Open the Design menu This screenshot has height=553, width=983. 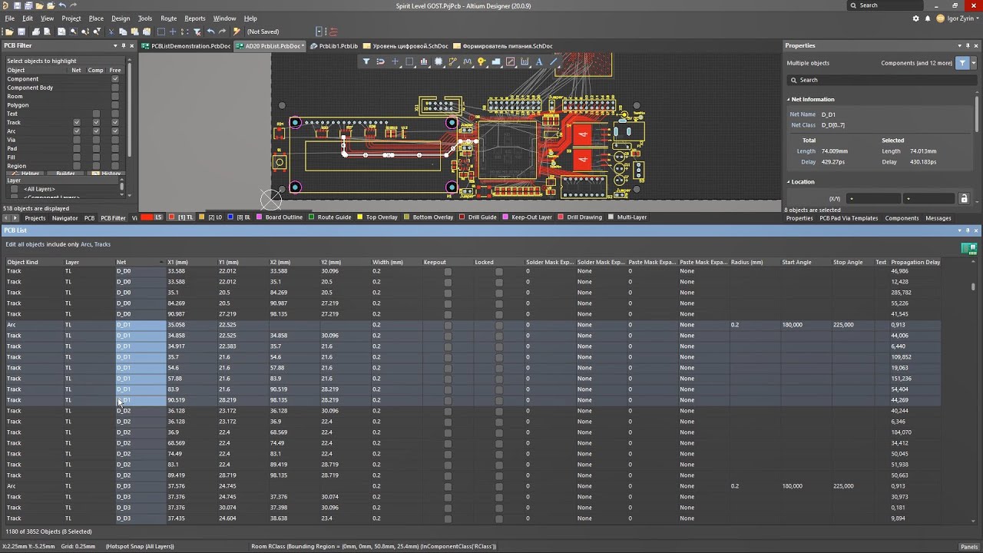click(121, 18)
